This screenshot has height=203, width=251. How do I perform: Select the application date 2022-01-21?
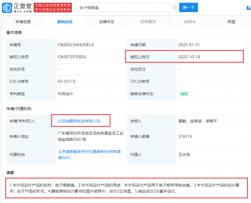pyautogui.click(x=189, y=45)
